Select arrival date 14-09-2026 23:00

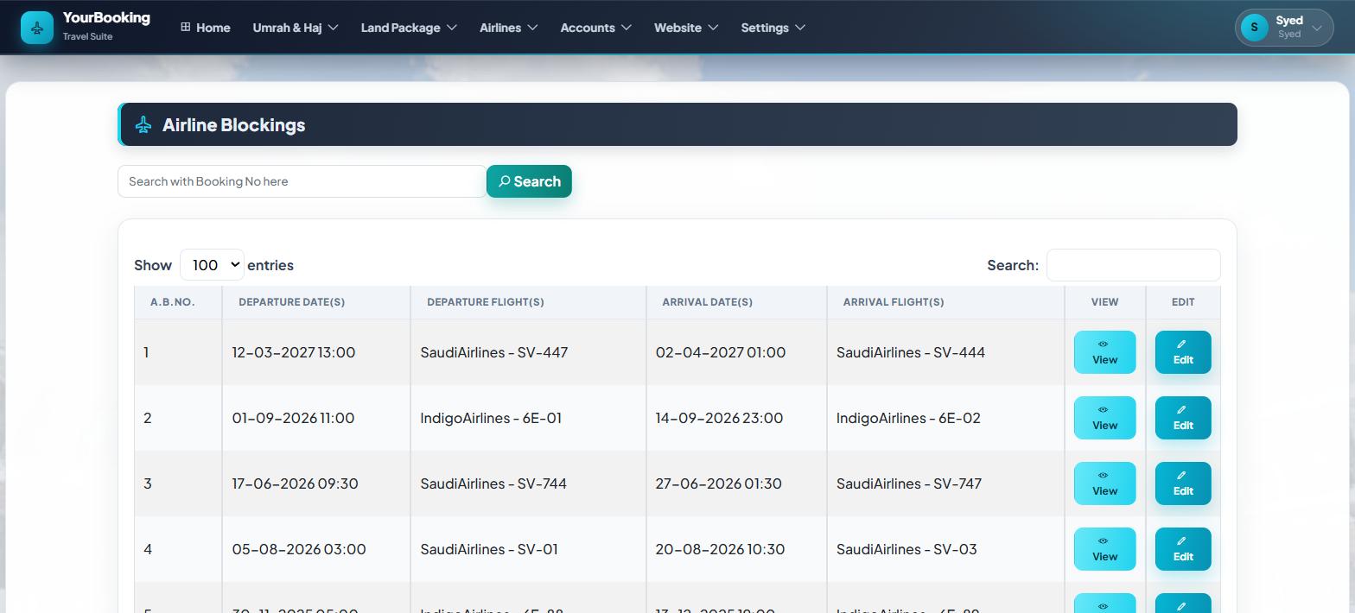coord(719,418)
